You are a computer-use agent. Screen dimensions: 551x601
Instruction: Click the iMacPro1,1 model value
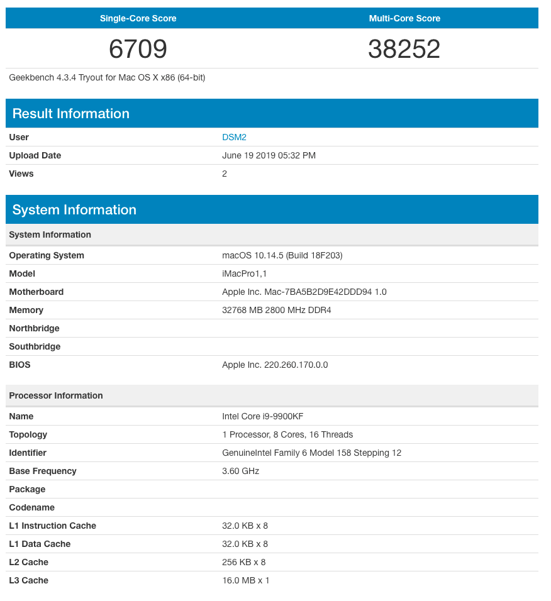click(244, 273)
